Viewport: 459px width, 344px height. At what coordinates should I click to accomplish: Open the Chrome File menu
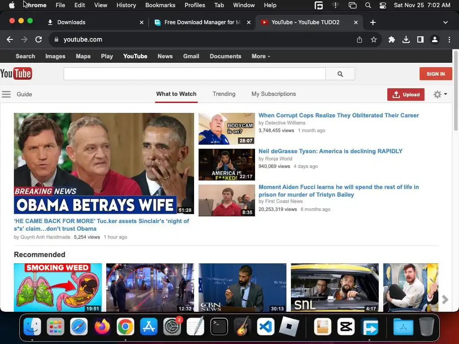click(x=61, y=5)
